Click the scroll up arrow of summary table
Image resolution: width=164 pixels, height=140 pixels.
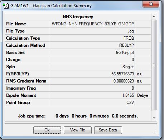click(x=154, y=16)
